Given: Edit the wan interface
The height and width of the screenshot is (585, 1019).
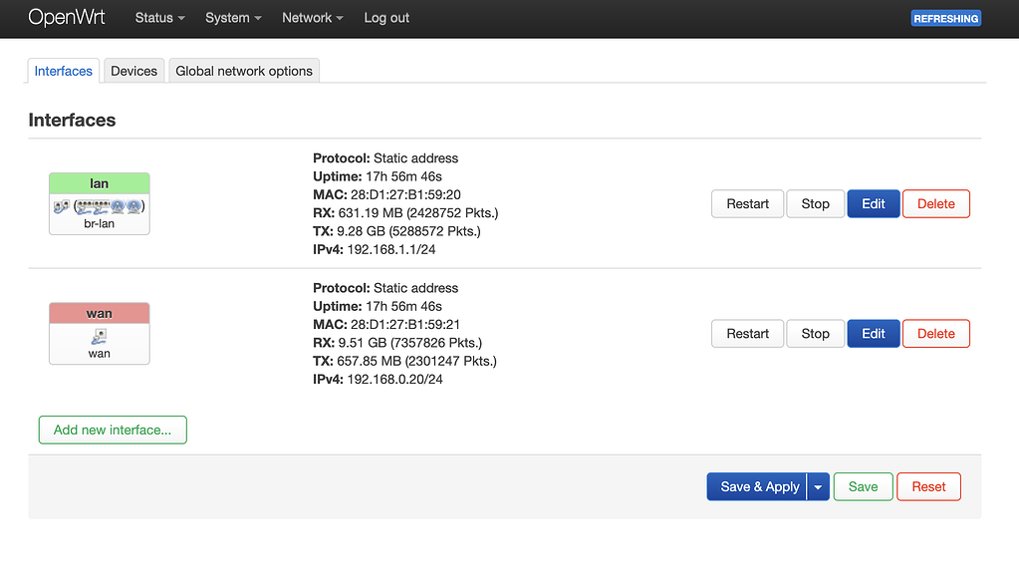Looking at the screenshot, I should tap(873, 333).
